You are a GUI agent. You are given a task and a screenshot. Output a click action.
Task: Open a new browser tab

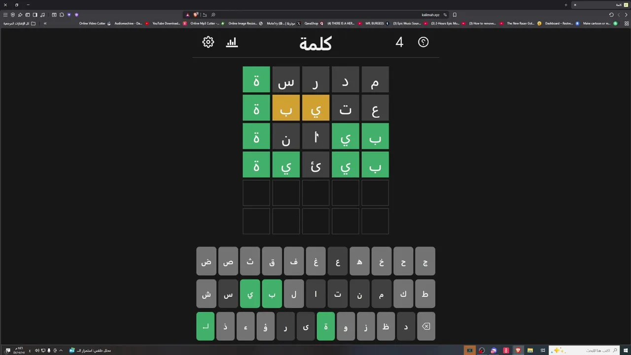click(566, 5)
